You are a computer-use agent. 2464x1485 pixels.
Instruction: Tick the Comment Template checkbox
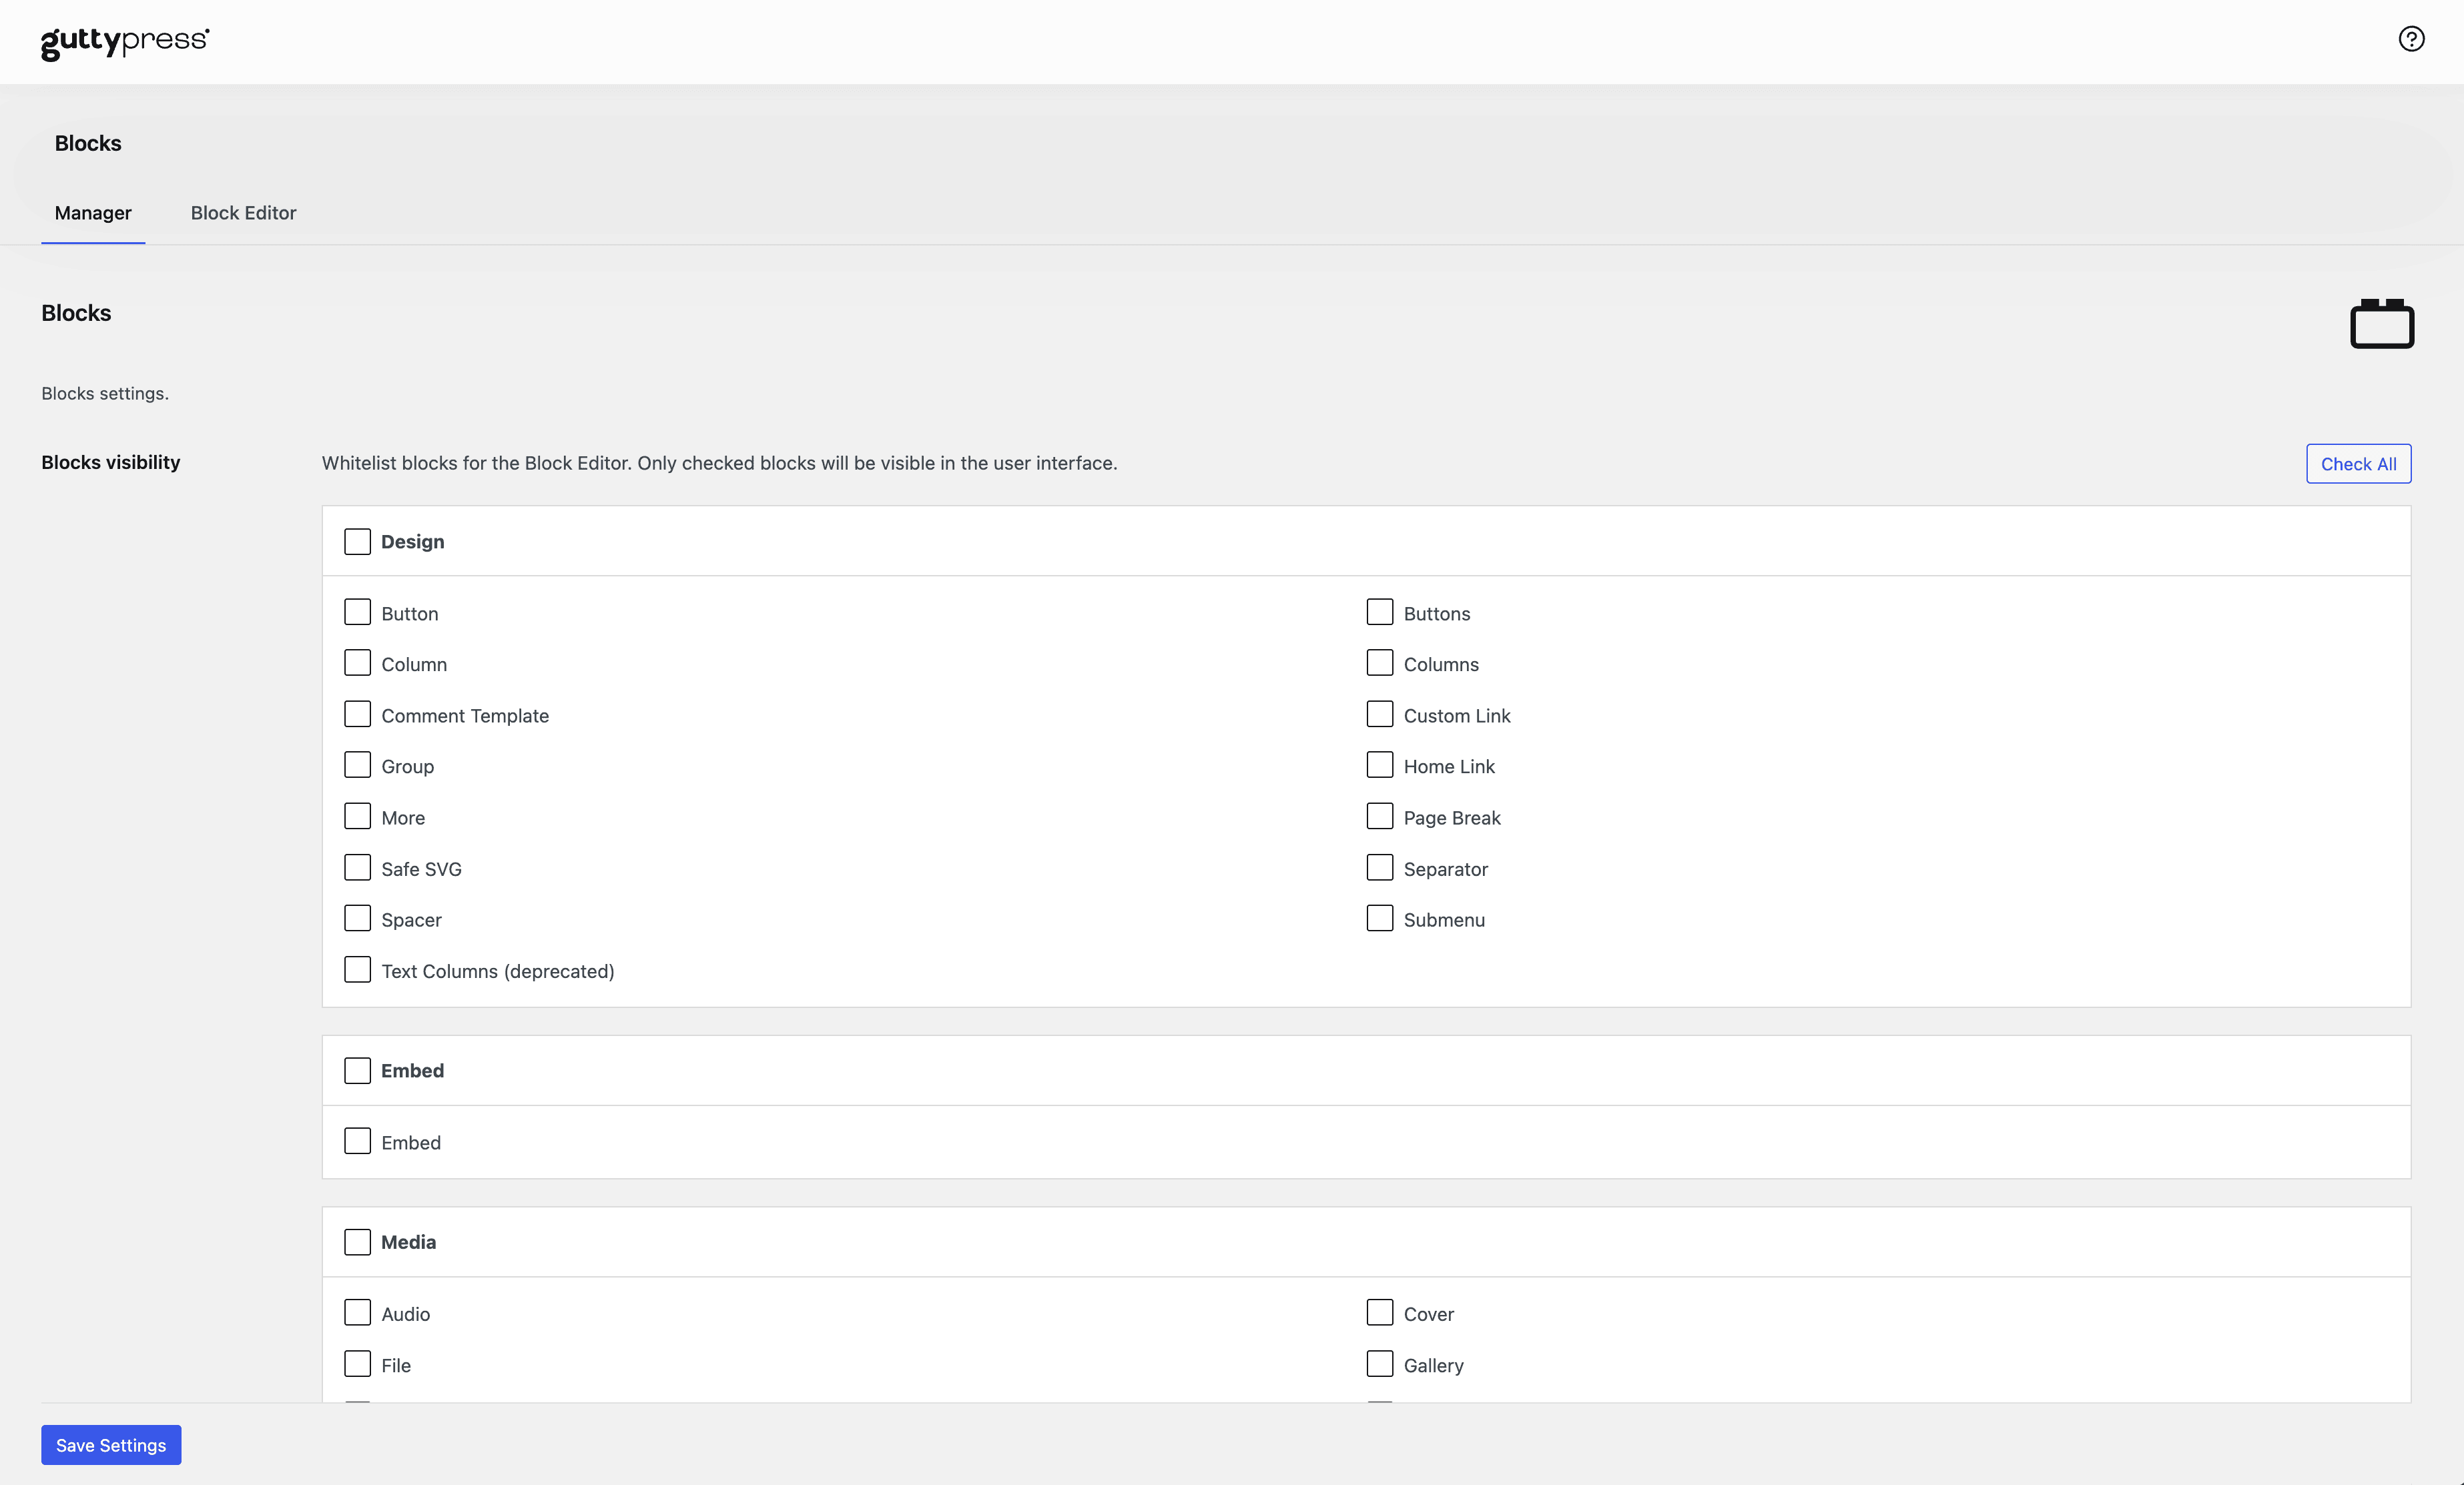click(357, 714)
